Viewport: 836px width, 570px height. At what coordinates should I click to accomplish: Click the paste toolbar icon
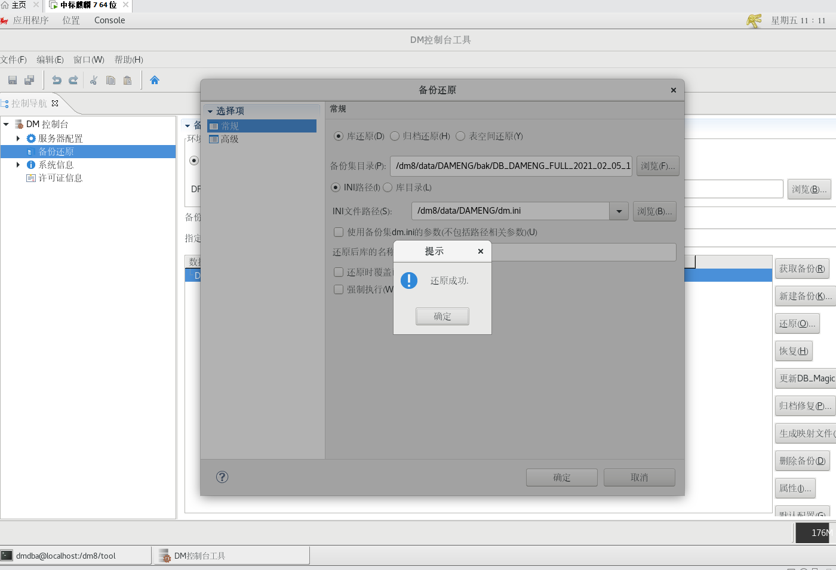127,80
